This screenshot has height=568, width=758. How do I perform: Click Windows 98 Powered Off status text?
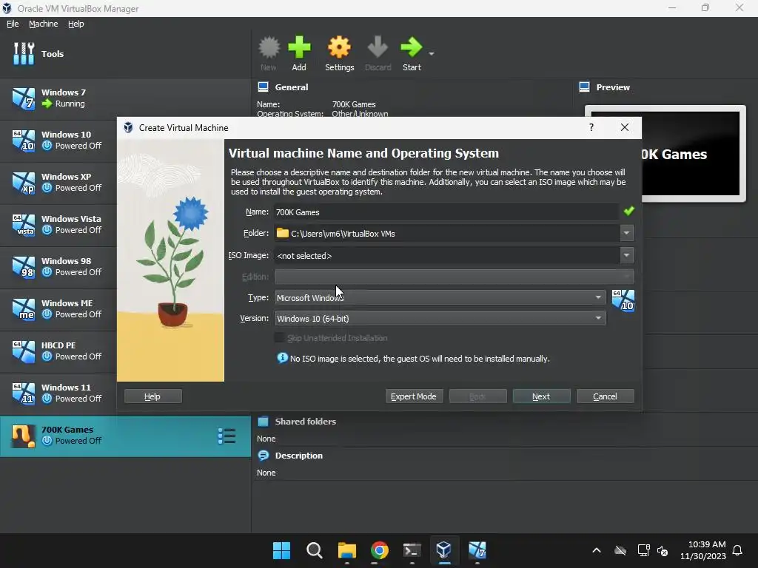pos(78,272)
